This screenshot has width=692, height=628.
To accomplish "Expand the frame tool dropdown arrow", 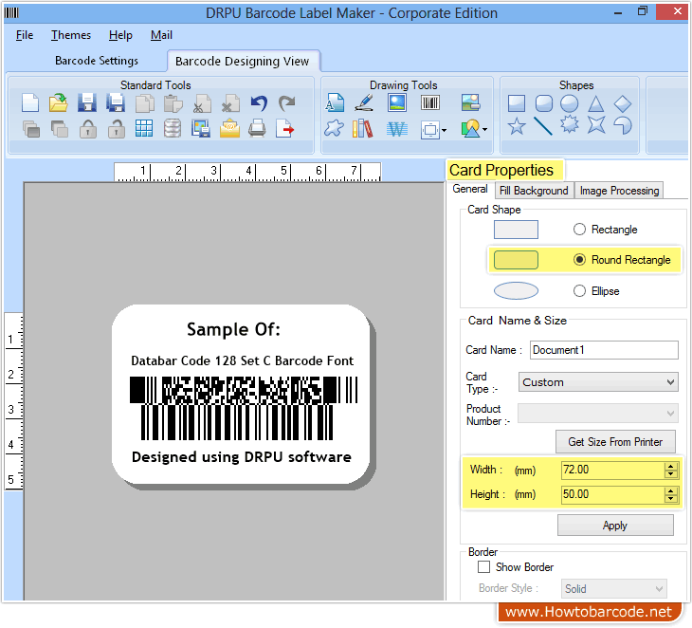I will point(444,130).
